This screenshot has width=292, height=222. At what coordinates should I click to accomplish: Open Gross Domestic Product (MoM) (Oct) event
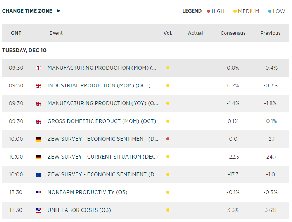coord(102,121)
